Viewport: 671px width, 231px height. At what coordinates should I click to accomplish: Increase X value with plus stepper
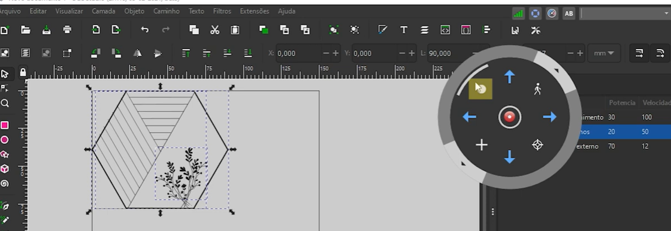coord(335,53)
